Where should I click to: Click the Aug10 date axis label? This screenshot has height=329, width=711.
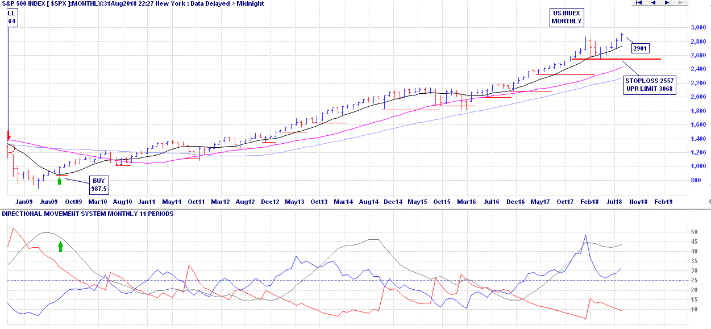[x=123, y=202]
